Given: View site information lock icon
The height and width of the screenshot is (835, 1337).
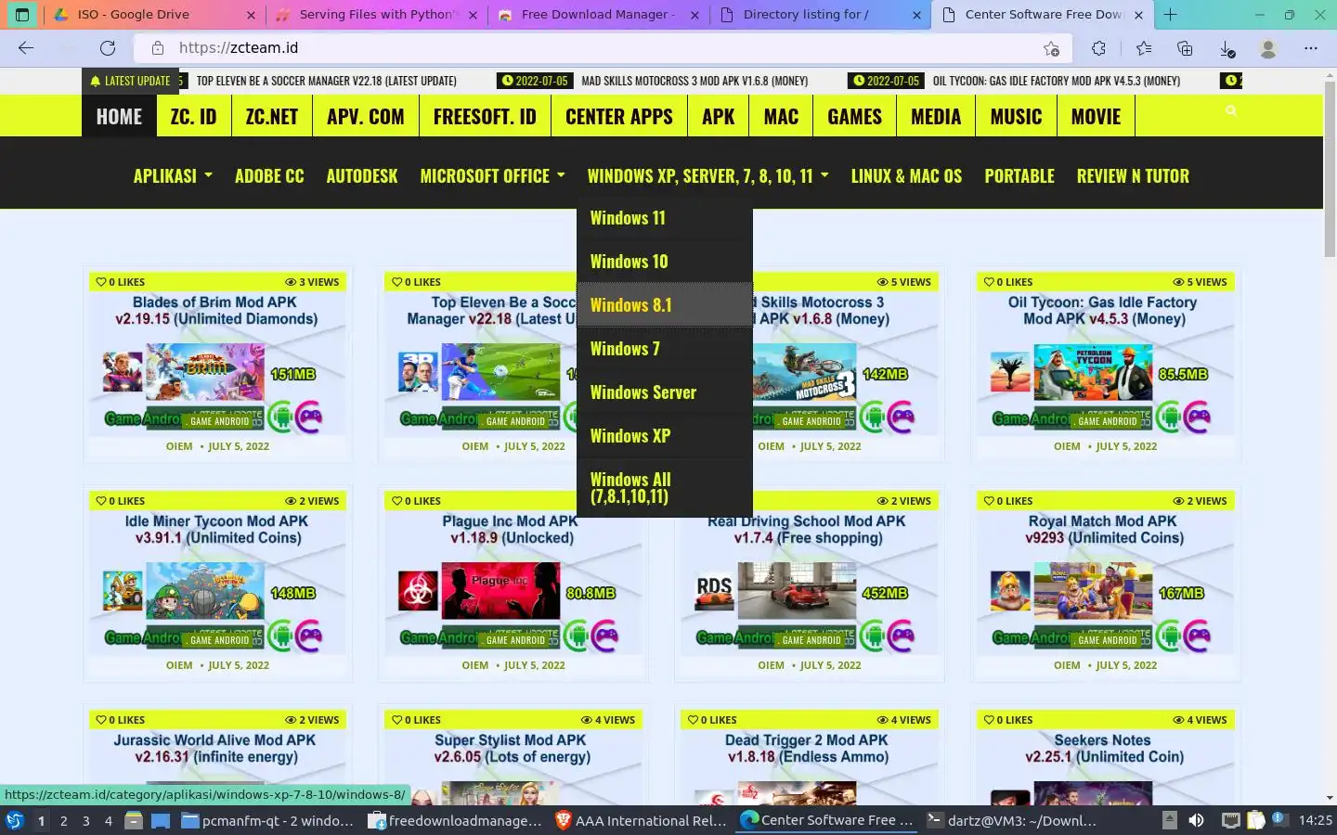Looking at the screenshot, I should (x=158, y=48).
